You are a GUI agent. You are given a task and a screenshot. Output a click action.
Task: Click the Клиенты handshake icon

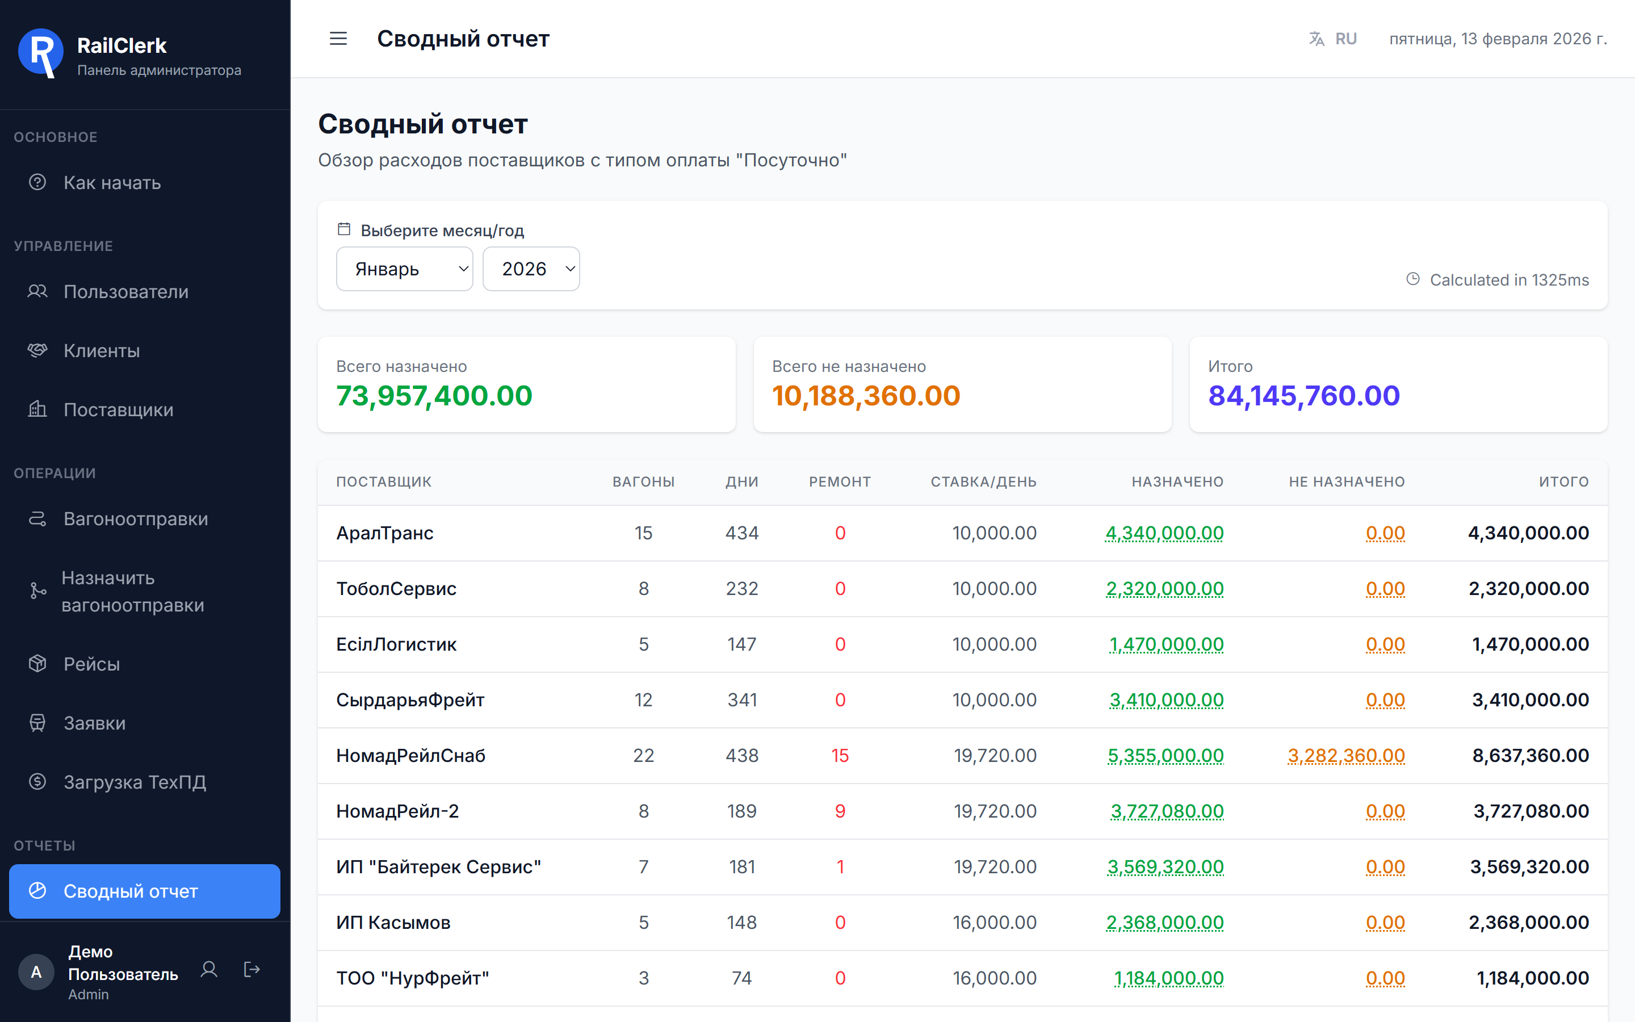point(38,350)
